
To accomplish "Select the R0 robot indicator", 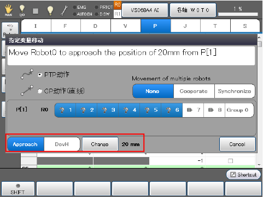I will [117, 5].
